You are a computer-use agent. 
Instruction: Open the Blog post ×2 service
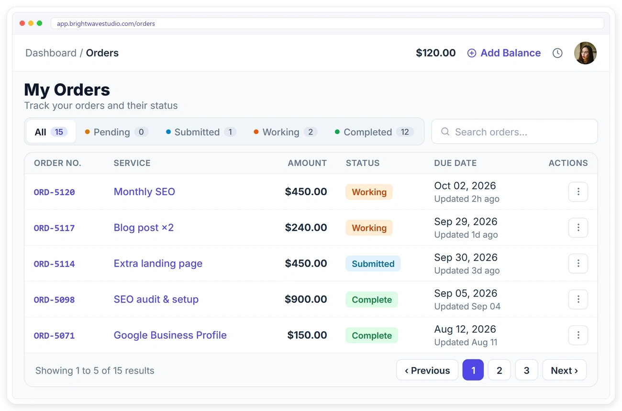[x=144, y=228]
